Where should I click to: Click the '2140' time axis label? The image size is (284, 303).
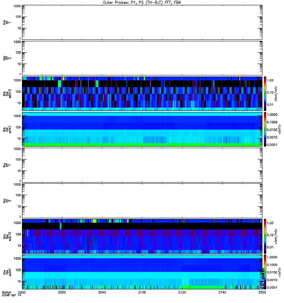pos(222,292)
